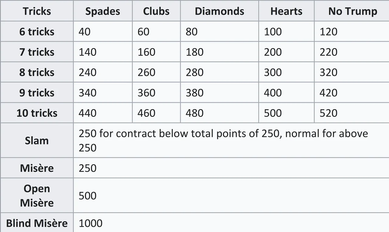Click the Diamonds column header
This screenshot has width=389, height=232.
219,11
